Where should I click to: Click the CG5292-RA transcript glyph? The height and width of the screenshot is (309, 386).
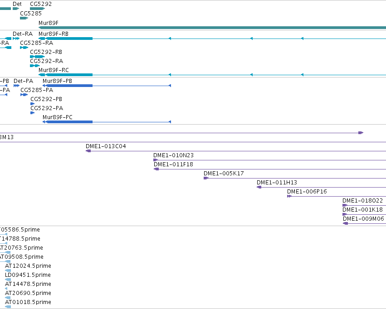click(x=35, y=66)
